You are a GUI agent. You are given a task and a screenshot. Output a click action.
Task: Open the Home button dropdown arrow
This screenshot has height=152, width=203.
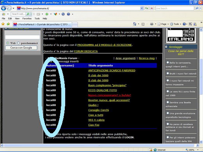pyautogui.click(x=139, y=24)
